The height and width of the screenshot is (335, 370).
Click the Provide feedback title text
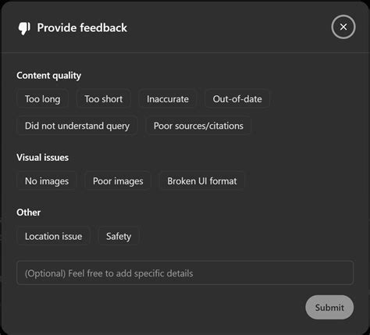(82, 28)
